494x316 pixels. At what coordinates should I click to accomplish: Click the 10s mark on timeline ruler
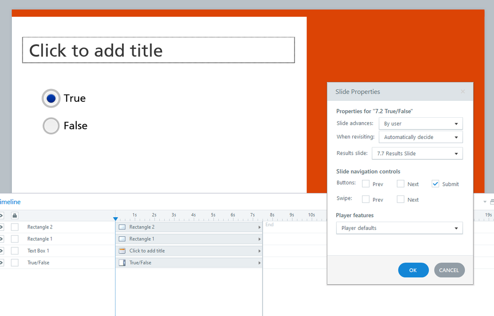click(x=311, y=215)
